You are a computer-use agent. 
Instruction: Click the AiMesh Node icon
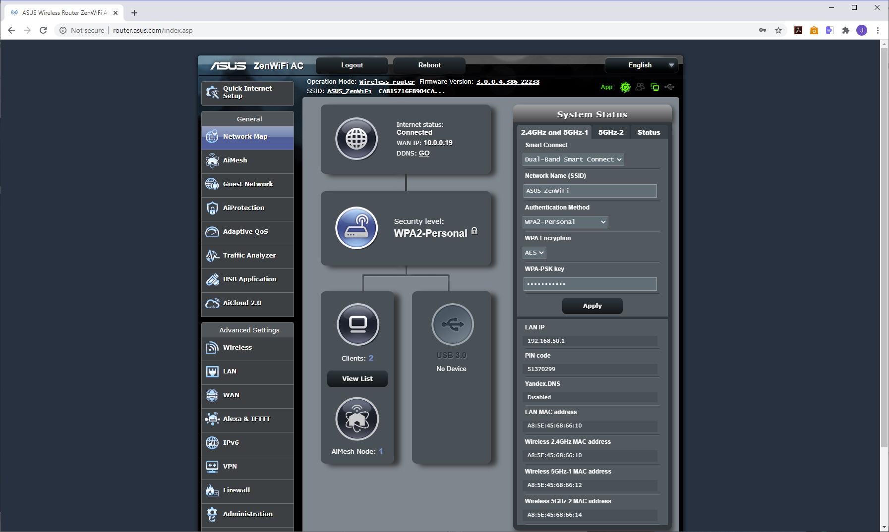357,419
